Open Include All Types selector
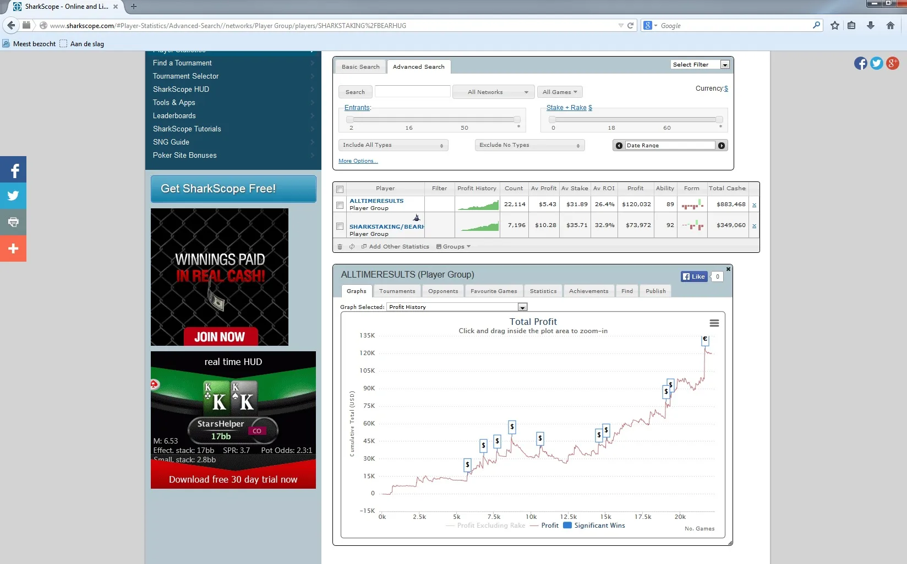Screen dimensions: 907x564 tap(394, 145)
